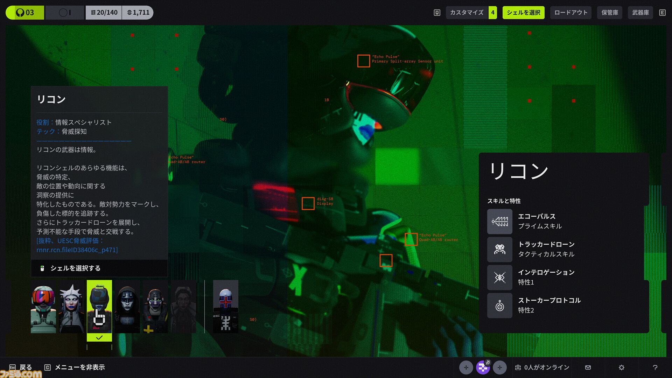672x378 pixels.
Task: Select the dimmed locked shell thumbnail
Action: coord(183,307)
